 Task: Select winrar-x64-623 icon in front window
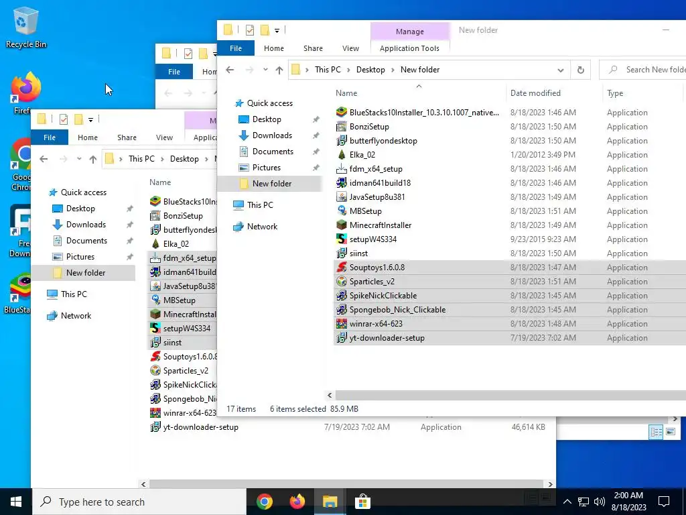pos(341,324)
